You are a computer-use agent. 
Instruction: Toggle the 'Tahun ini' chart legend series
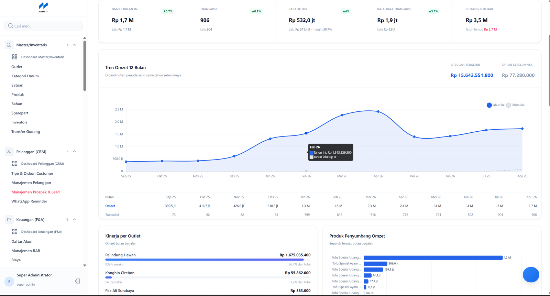point(495,105)
